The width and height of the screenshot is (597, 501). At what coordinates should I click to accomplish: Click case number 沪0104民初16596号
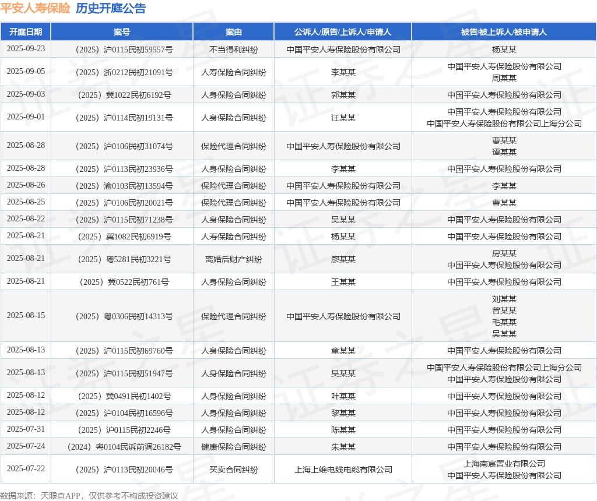coord(124,413)
